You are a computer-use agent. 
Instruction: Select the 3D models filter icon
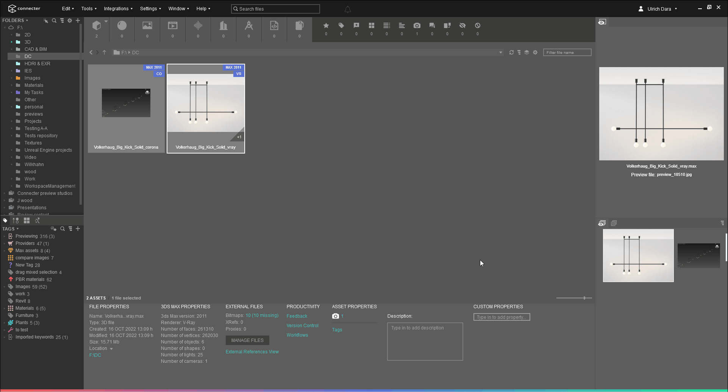[x=97, y=25]
